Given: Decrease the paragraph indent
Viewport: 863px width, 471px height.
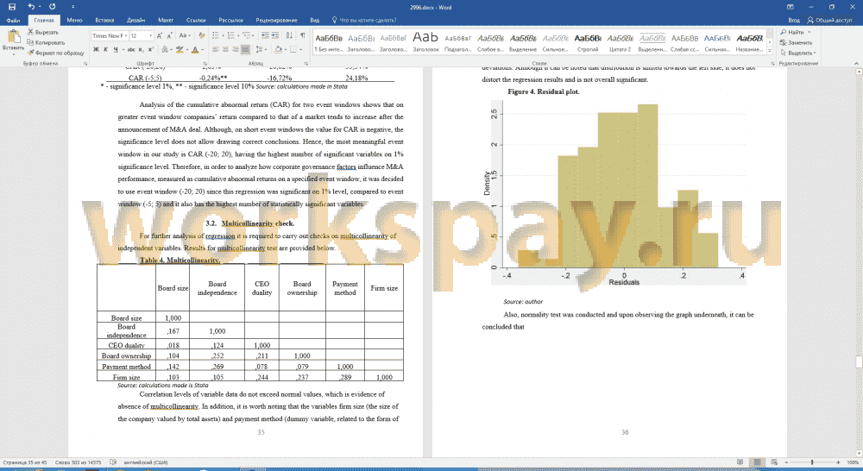Looking at the screenshot, I should pyautogui.click(x=265, y=35).
